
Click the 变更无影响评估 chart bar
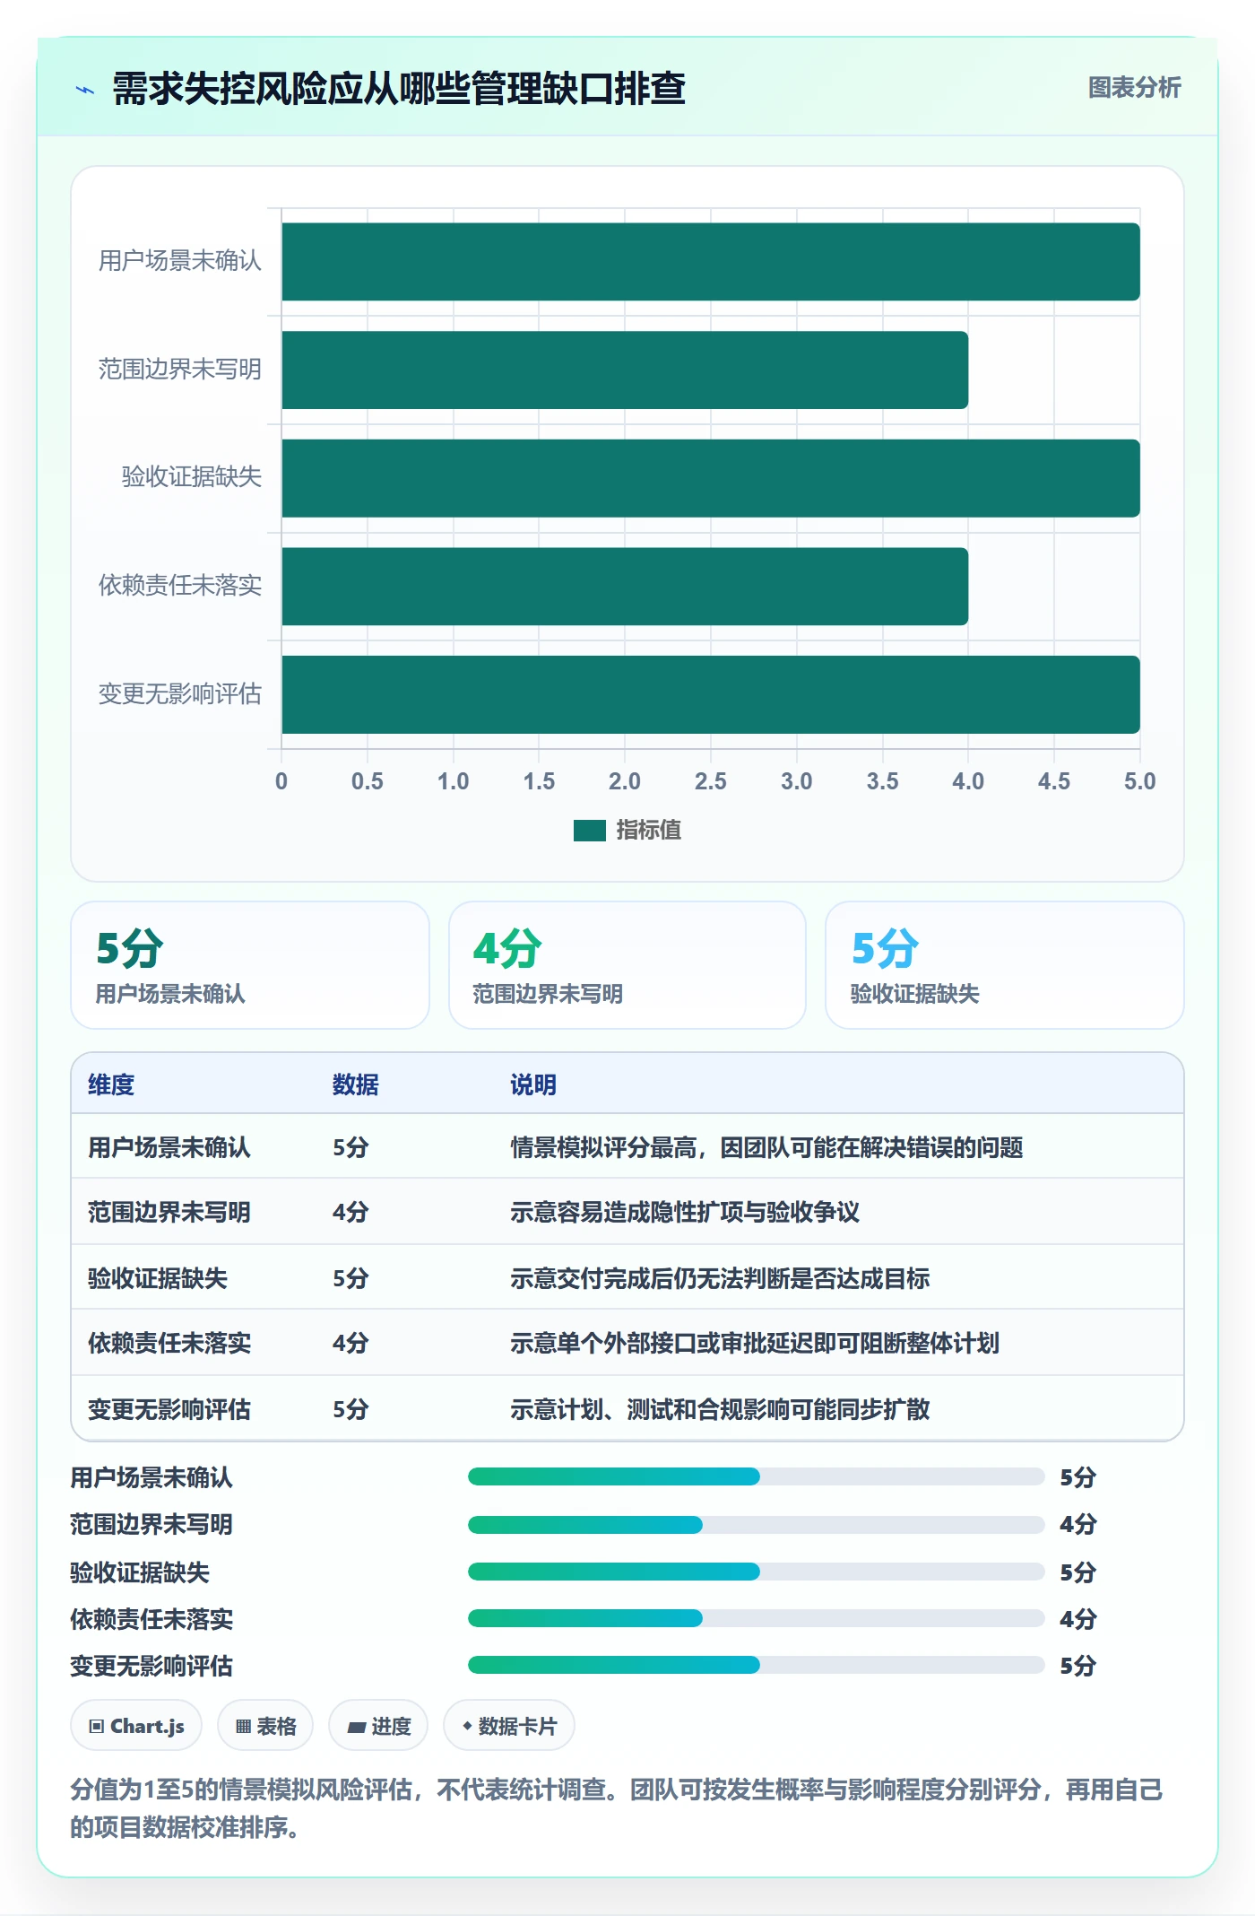point(711,694)
